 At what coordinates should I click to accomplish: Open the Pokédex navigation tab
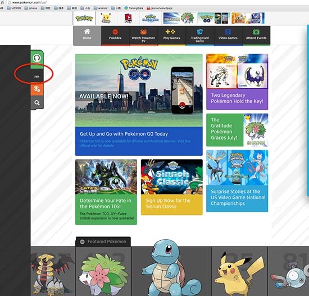coord(115,35)
